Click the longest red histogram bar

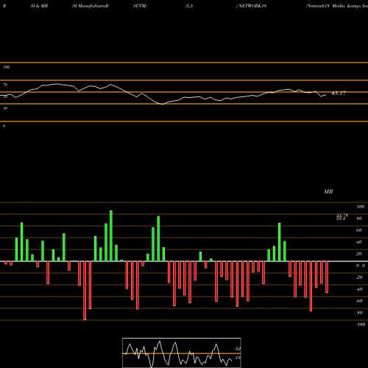point(85,291)
